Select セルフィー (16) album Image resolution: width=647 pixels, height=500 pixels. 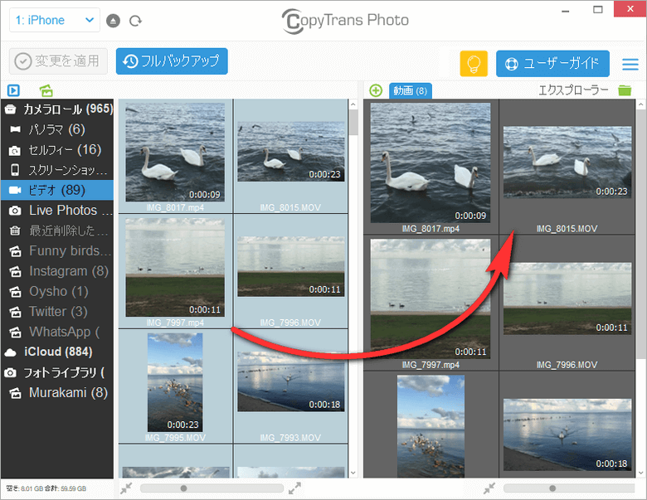[57, 149]
